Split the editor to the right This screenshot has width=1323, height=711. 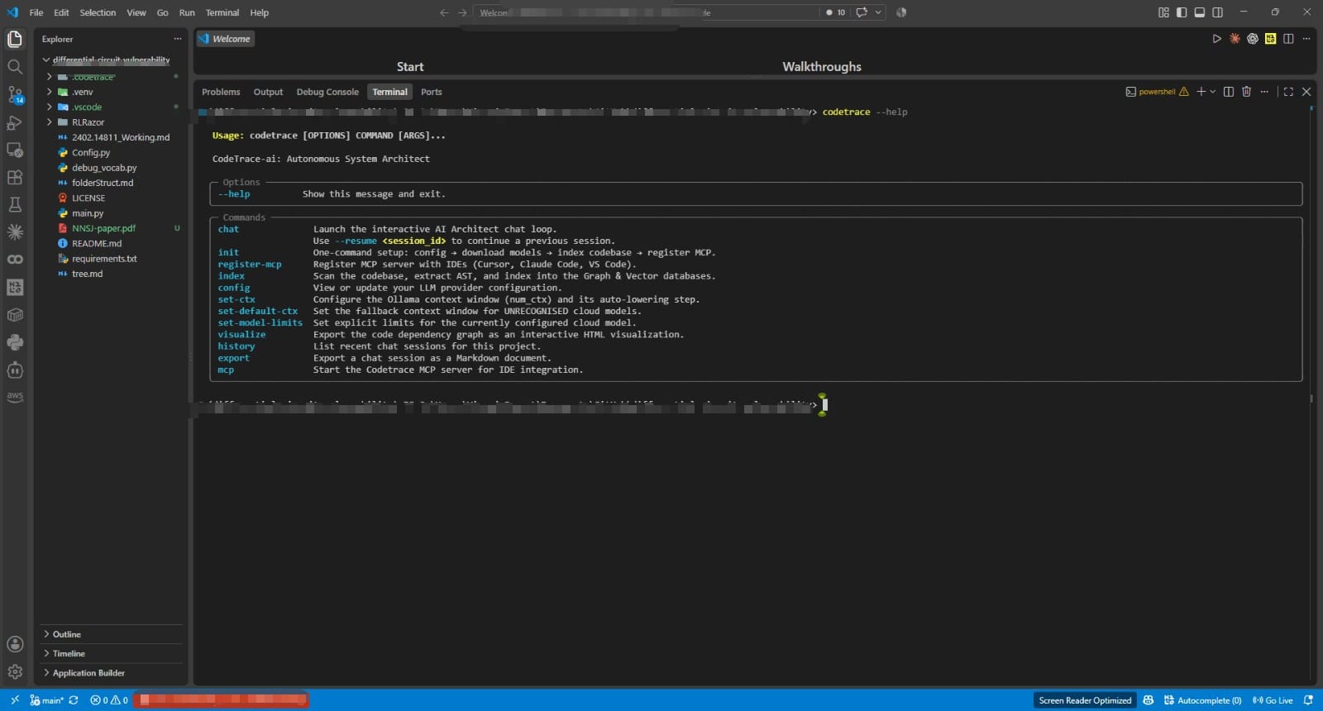click(1288, 39)
